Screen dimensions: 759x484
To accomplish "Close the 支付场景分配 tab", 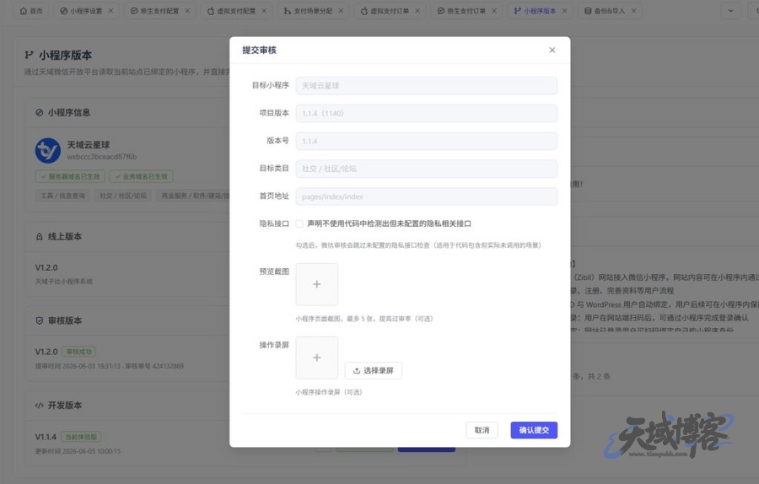I will coord(341,11).
